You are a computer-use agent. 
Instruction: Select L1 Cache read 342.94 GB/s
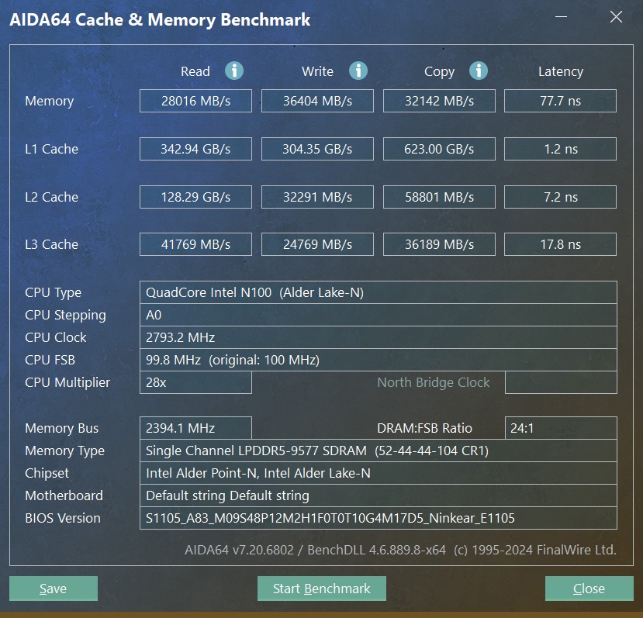[195, 149]
